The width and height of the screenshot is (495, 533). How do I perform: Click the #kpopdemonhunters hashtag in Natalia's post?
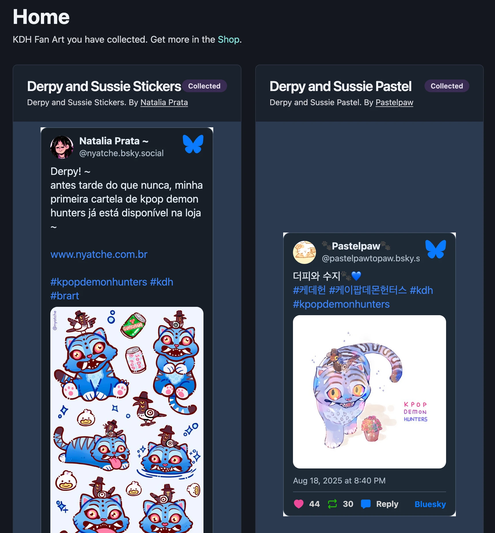point(99,282)
